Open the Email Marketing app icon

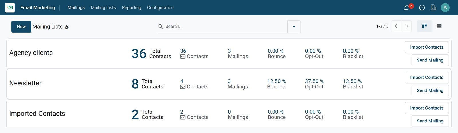10,7
